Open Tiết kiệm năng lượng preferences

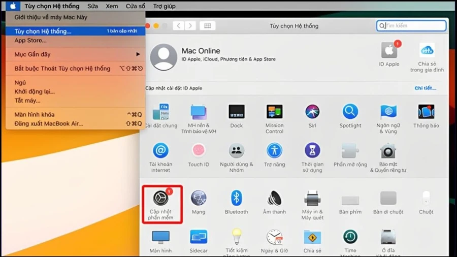[x=236, y=242]
